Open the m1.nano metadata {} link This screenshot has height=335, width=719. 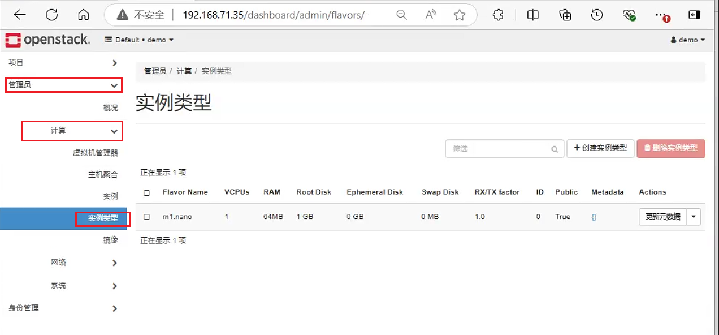tap(594, 217)
